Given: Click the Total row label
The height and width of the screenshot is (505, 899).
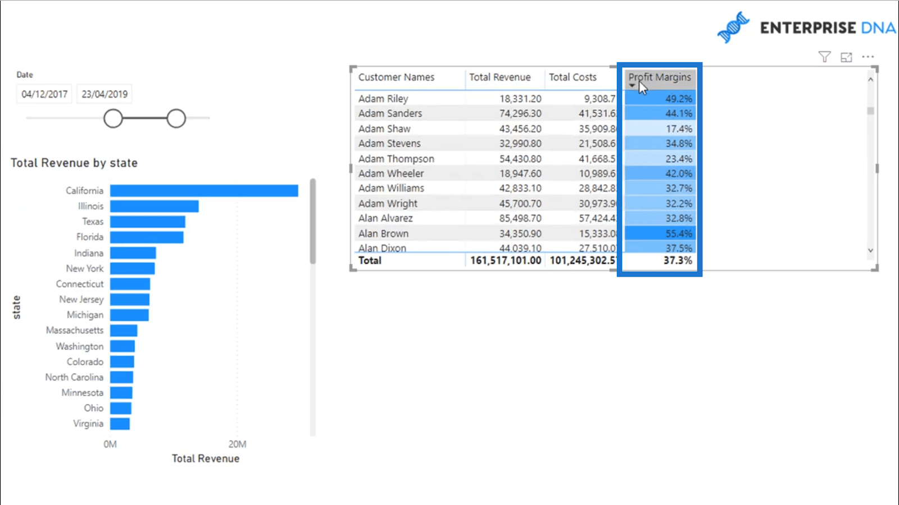Looking at the screenshot, I should (370, 260).
